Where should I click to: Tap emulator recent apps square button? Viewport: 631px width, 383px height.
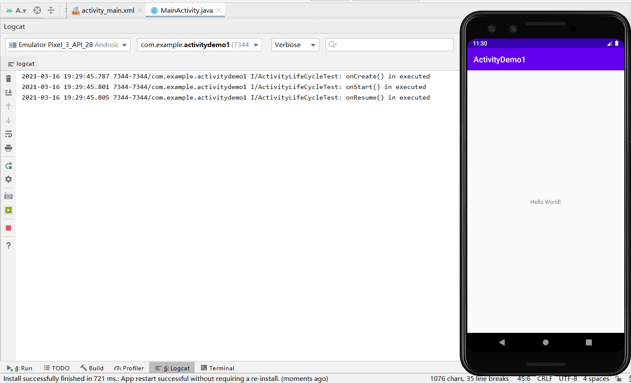click(x=589, y=342)
